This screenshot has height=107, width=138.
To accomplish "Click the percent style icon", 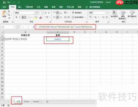I will pyautogui.click(x=95, y=17).
